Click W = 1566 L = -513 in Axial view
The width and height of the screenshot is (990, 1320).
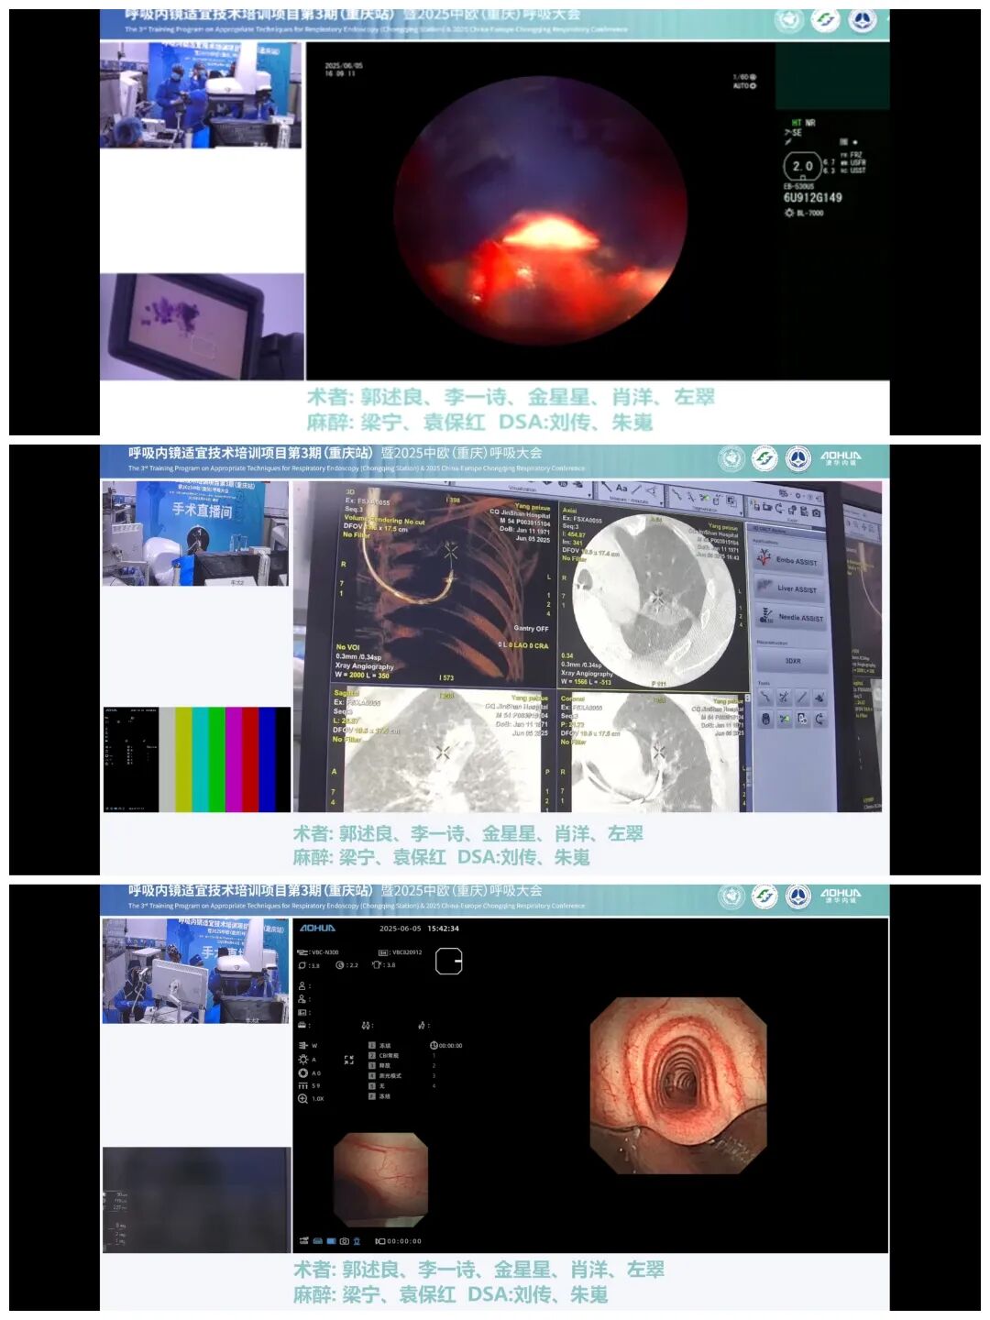coord(587,682)
